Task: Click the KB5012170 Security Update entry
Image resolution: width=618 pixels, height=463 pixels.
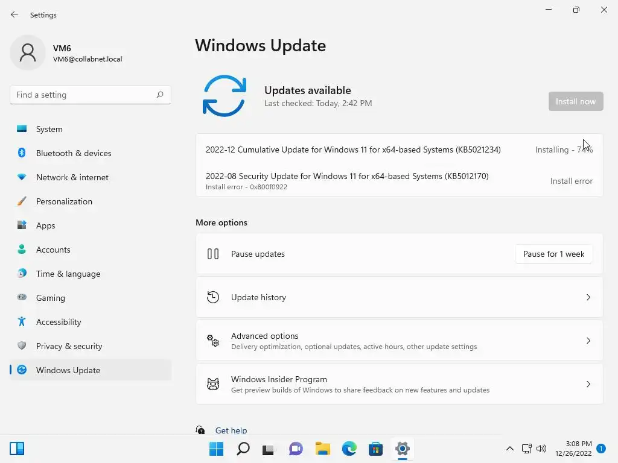Action: [x=347, y=176]
